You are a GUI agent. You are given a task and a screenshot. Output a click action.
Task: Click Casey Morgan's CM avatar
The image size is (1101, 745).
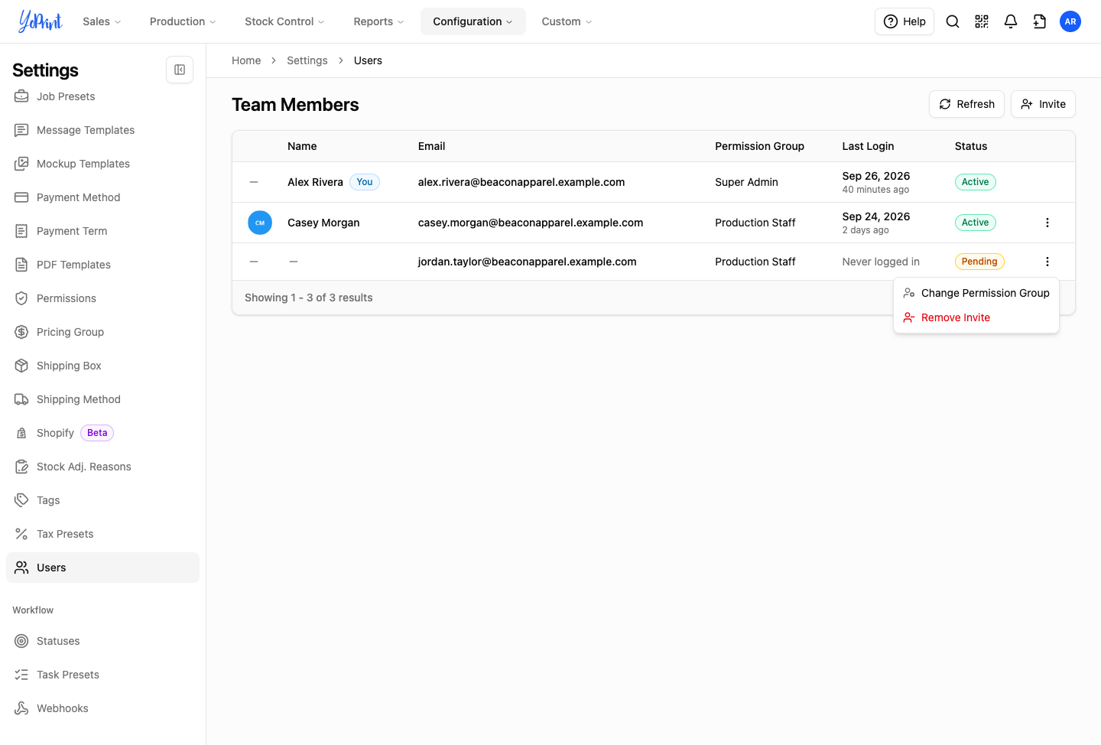(260, 223)
